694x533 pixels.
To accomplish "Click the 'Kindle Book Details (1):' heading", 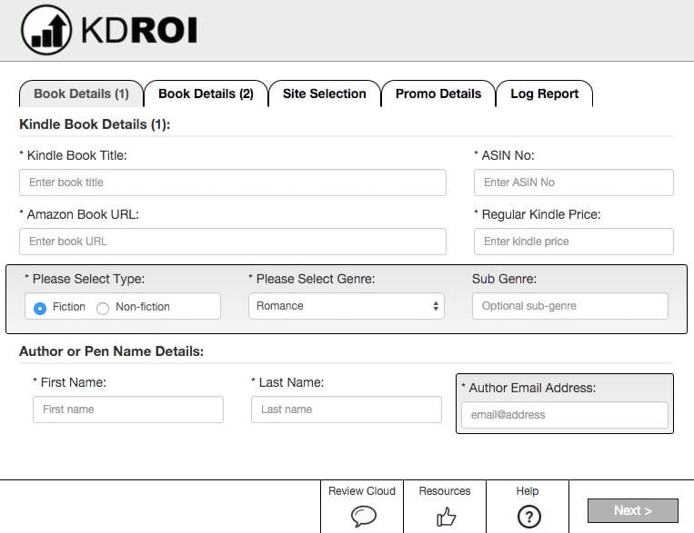I will [95, 124].
